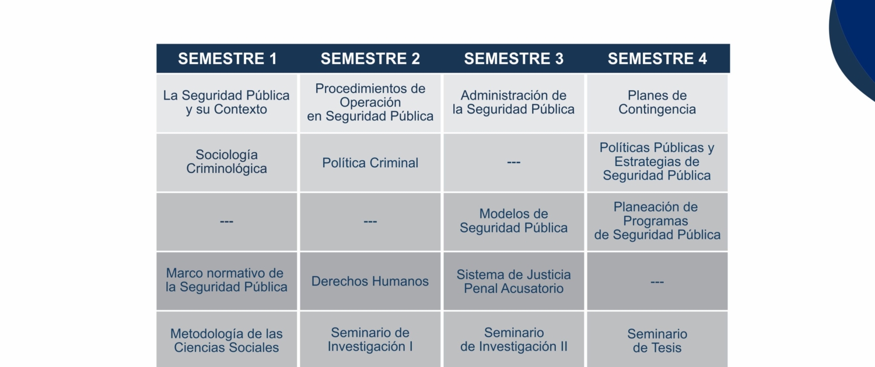Click the SEMESTRE 3 header
The height and width of the screenshot is (367, 875).
514,59
